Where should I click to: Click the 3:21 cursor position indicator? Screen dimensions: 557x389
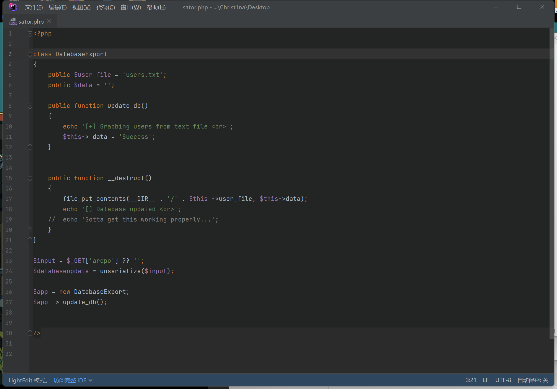point(471,380)
